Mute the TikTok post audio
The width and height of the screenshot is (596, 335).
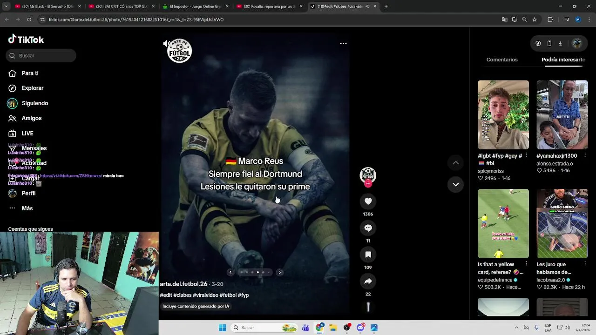click(x=166, y=43)
